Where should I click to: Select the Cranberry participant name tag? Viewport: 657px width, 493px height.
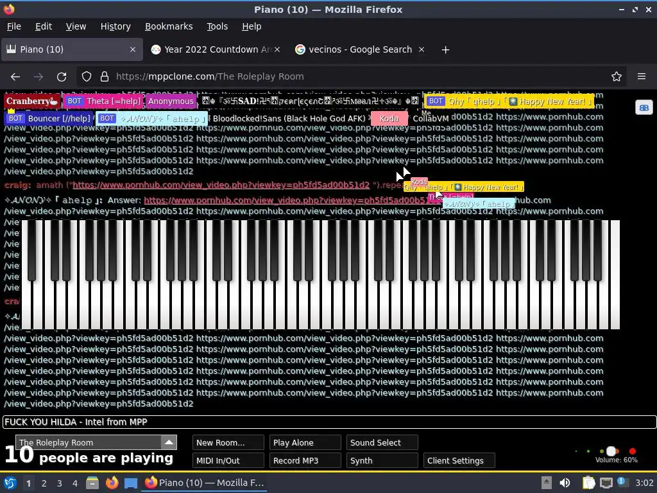tap(32, 101)
